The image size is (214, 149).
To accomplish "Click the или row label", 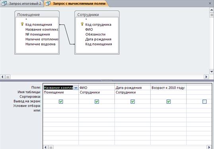I will point(37,111).
